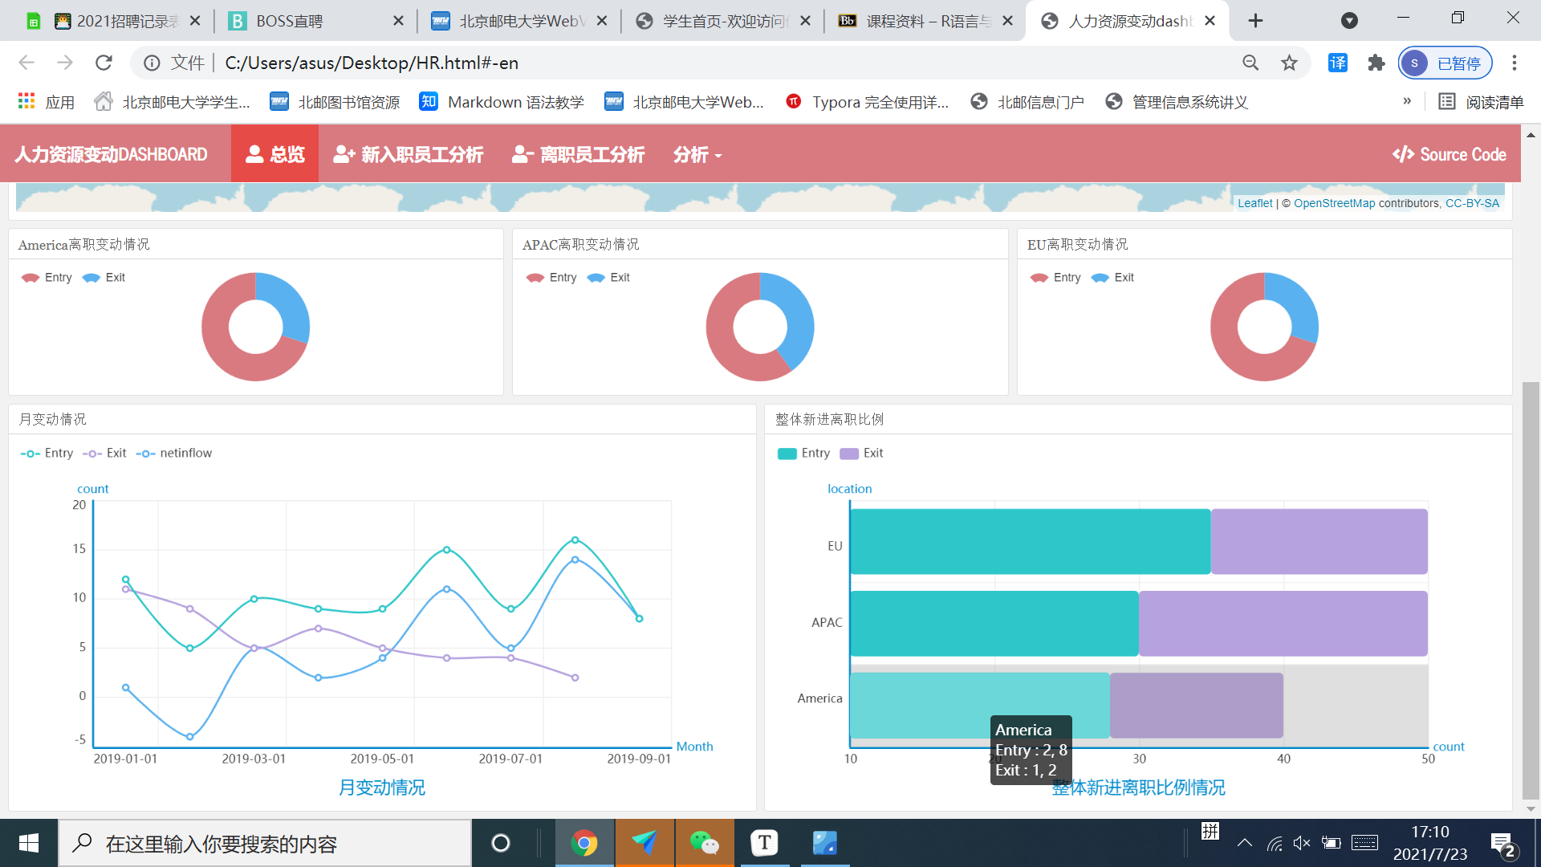
Task: Click the translate page icon
Action: tap(1337, 63)
